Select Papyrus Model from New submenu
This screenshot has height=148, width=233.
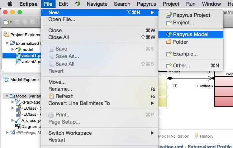click(191, 34)
